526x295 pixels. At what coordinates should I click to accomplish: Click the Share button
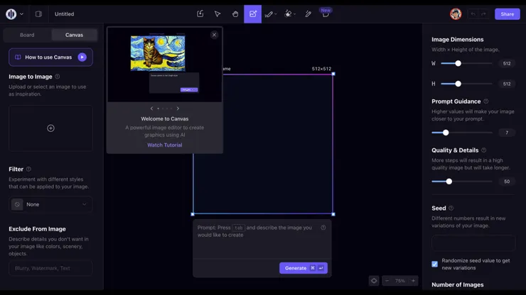(x=508, y=14)
